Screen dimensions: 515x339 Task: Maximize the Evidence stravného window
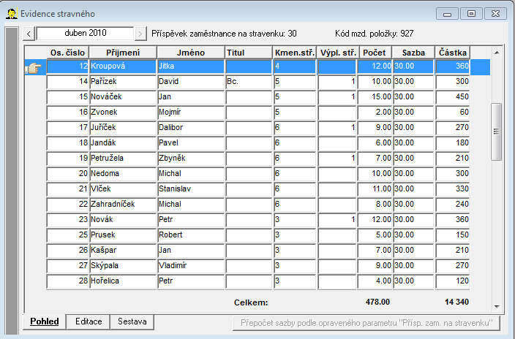tap(471, 14)
